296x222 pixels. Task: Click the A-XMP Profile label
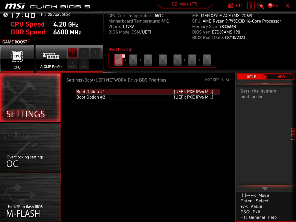(51, 67)
